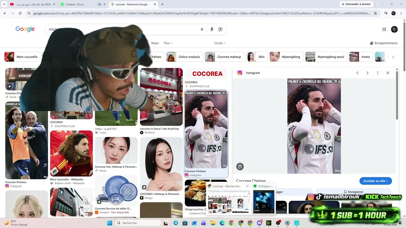
Task: Filter results by the Cocorea makeup chip
Action: 225,57
